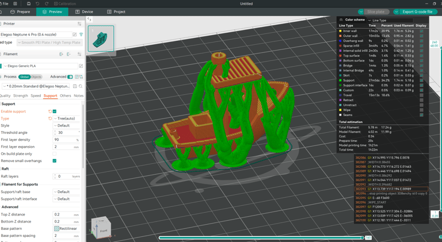Select plate 1 thumbnail with 3DBenchy
Image resolution: width=442 pixels, height=242 pixels.
coord(101,39)
